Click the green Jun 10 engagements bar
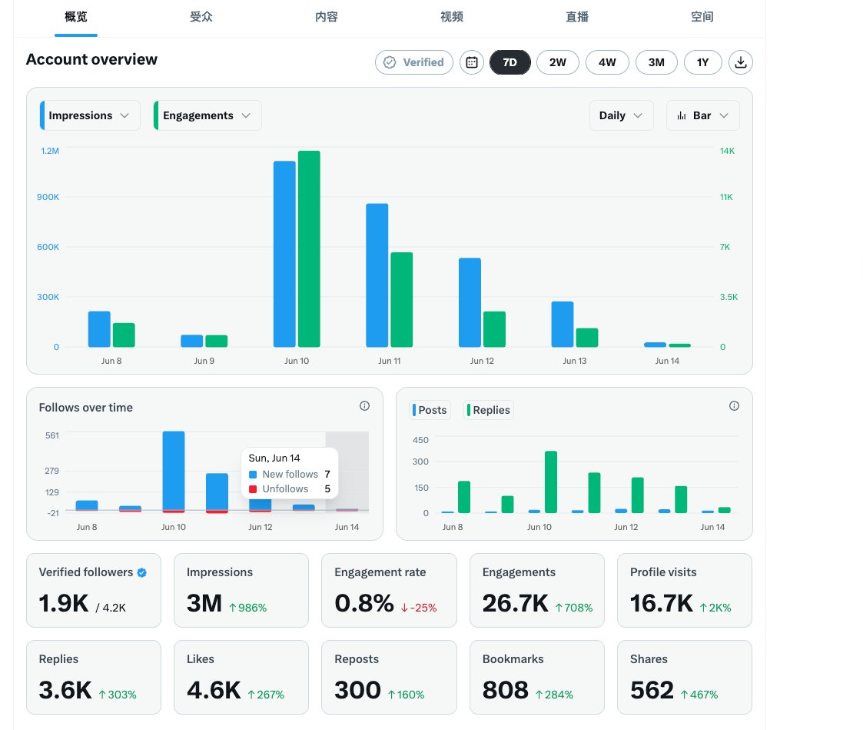This screenshot has width=863, height=730. tap(309, 249)
